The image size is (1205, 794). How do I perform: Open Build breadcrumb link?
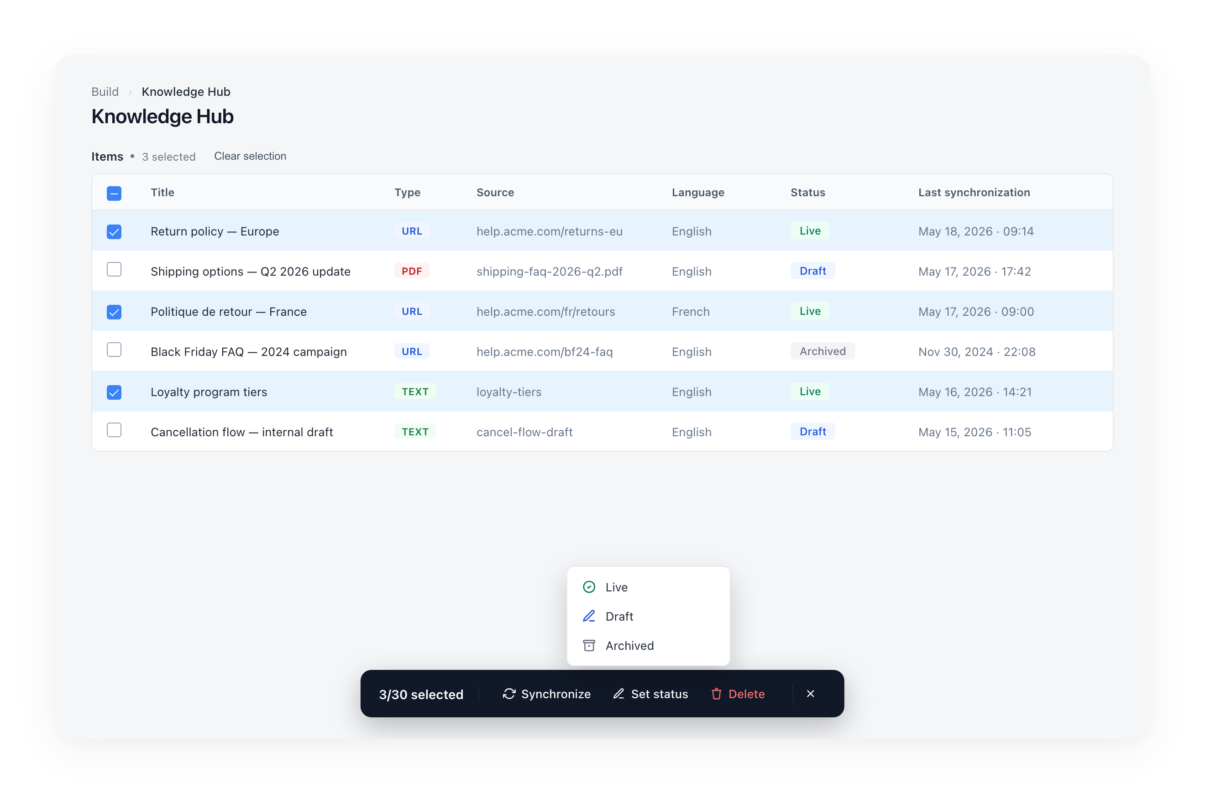pos(105,92)
